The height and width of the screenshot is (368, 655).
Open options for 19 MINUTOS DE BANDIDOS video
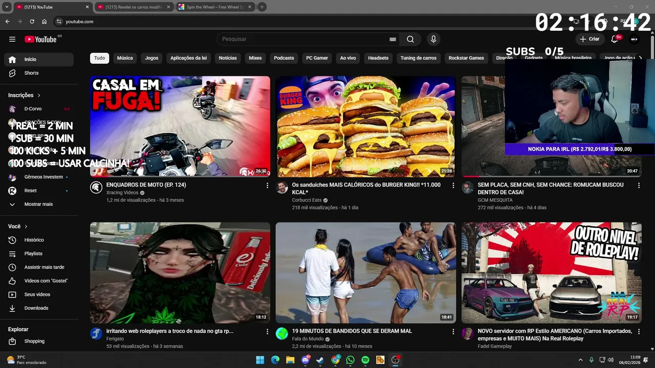[453, 332]
